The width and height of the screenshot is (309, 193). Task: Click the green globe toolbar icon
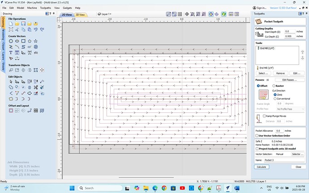(223, 14)
